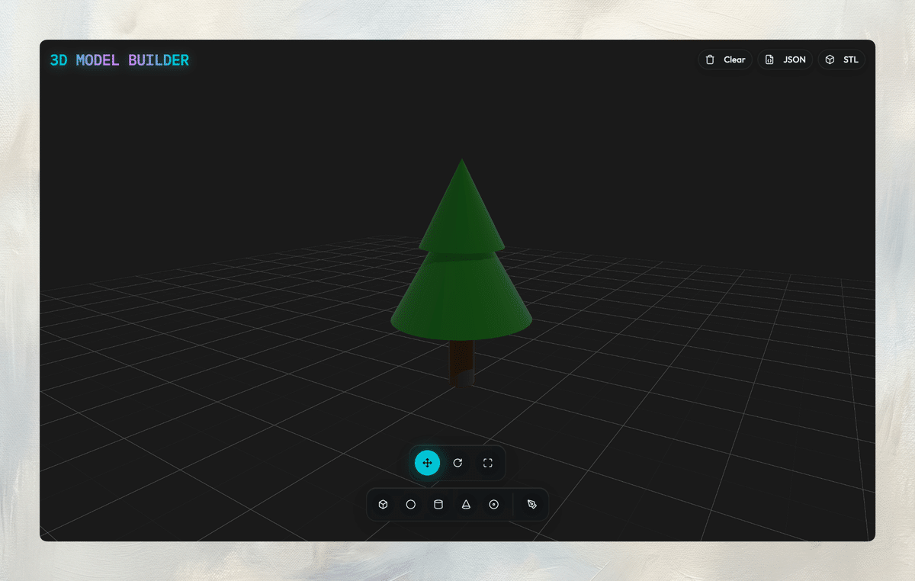This screenshot has width=915, height=581.
Task: Activate the pen drawing tool
Action: pos(530,504)
